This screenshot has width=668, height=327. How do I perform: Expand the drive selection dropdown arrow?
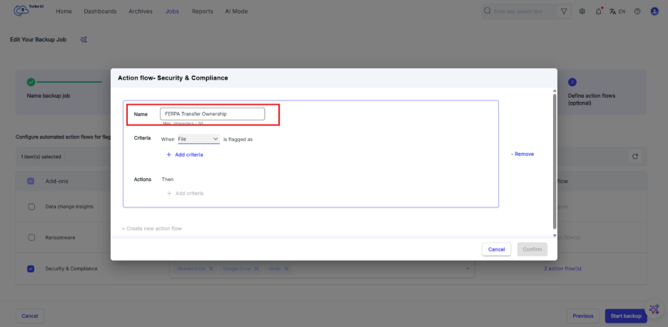pyautogui.click(x=469, y=268)
